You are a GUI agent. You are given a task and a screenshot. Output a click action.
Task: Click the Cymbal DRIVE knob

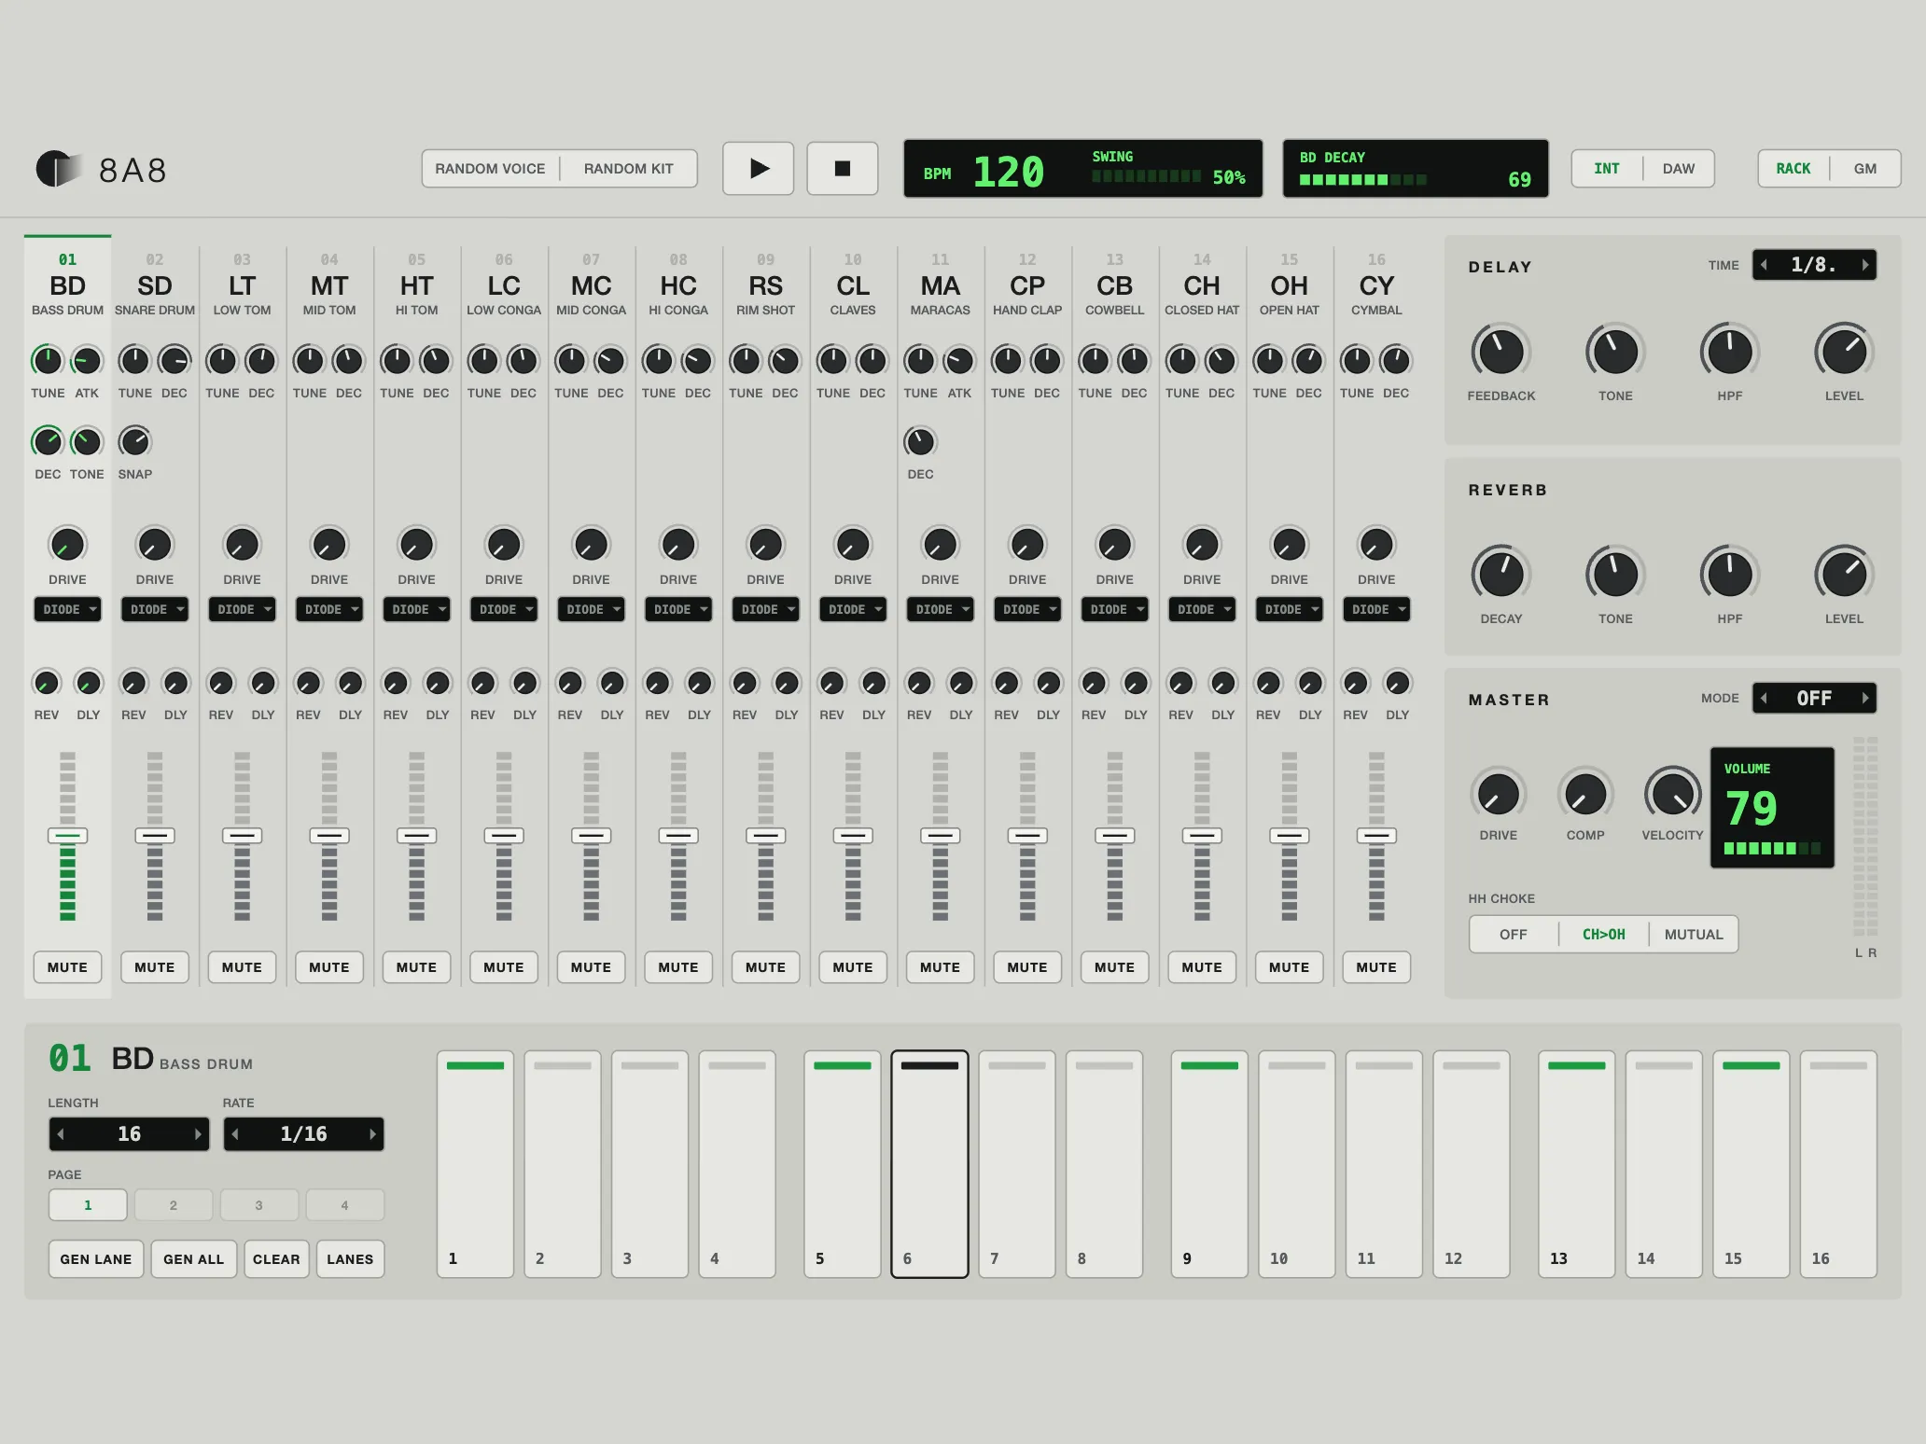[1376, 545]
